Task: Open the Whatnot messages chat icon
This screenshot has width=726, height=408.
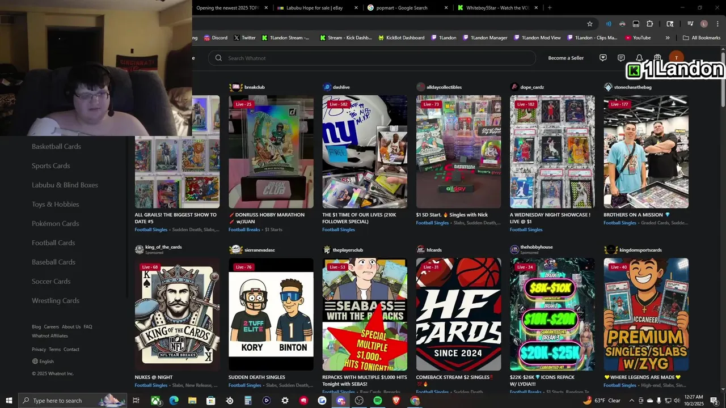Action: click(621, 58)
